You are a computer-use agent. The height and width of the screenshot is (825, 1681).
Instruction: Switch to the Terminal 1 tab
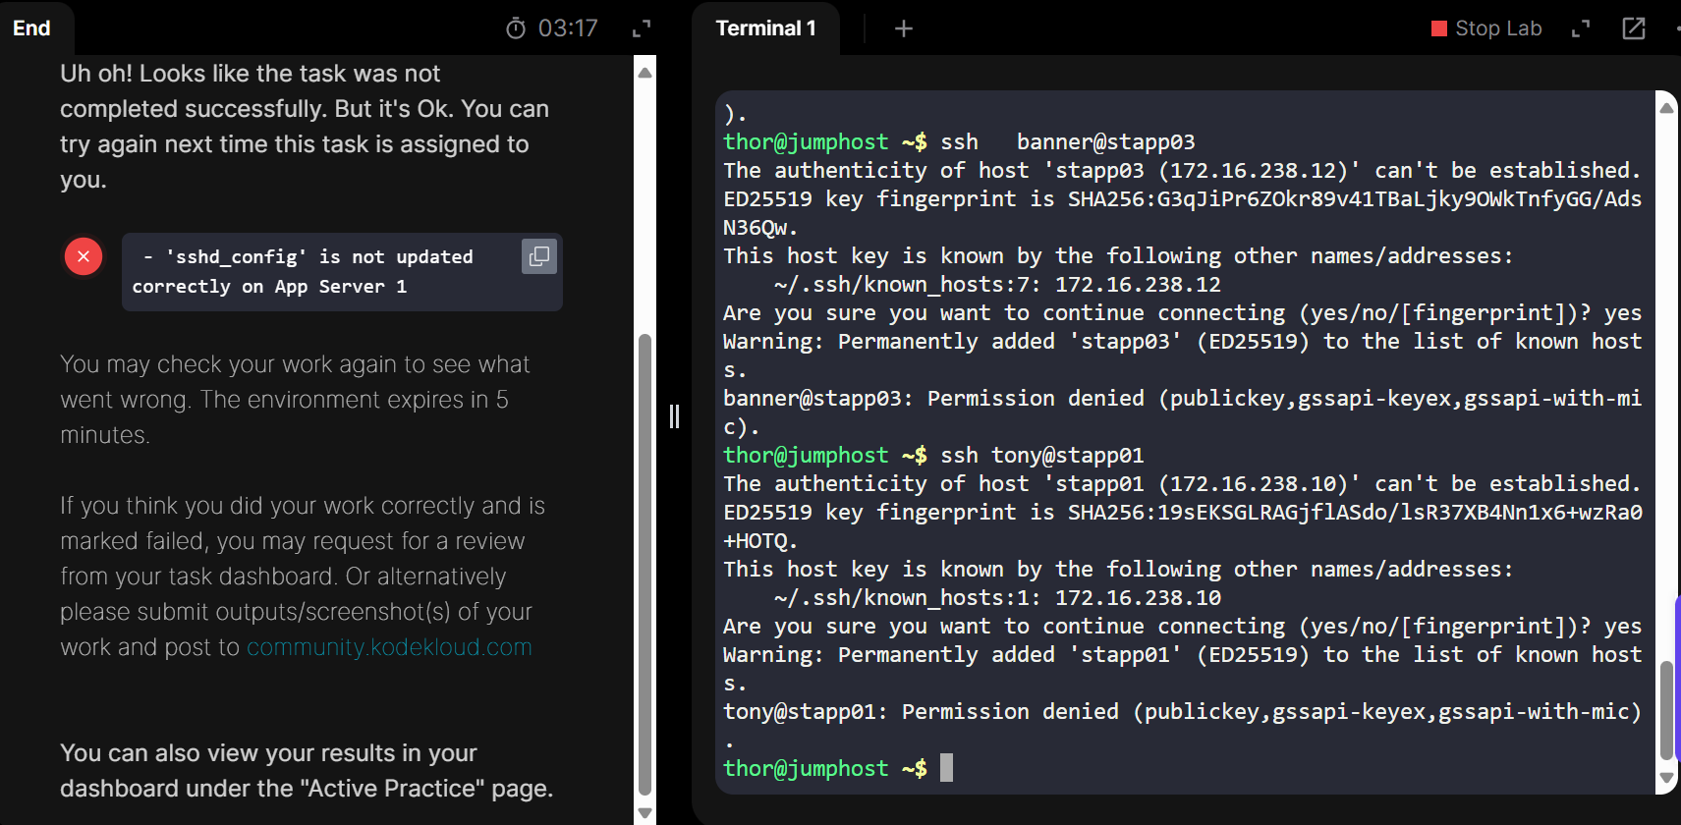coord(765,28)
